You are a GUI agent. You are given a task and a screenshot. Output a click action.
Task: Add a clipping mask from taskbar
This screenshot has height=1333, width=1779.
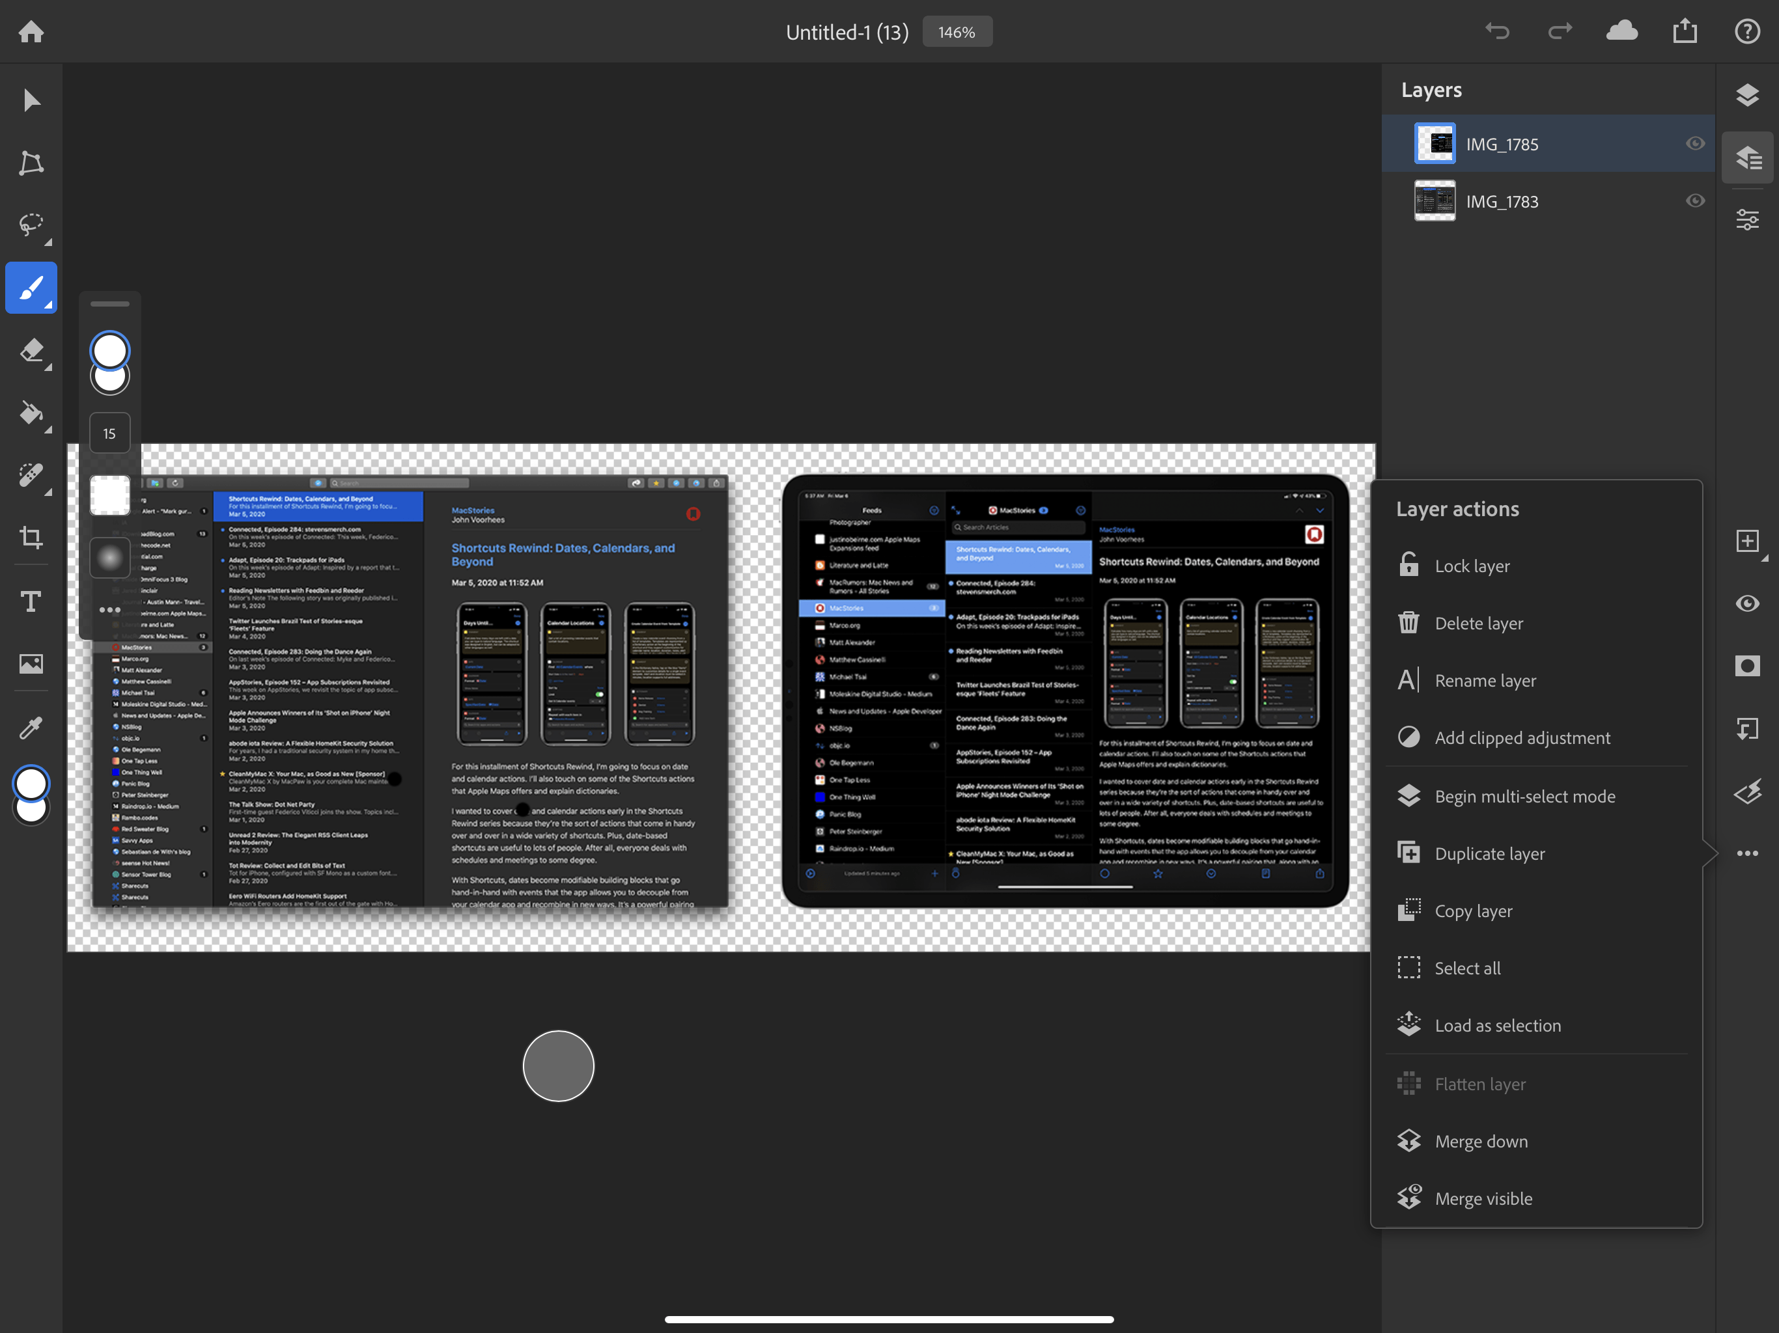tap(1748, 729)
